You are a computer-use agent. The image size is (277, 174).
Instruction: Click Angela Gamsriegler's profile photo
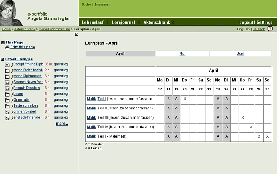coord(11,13)
